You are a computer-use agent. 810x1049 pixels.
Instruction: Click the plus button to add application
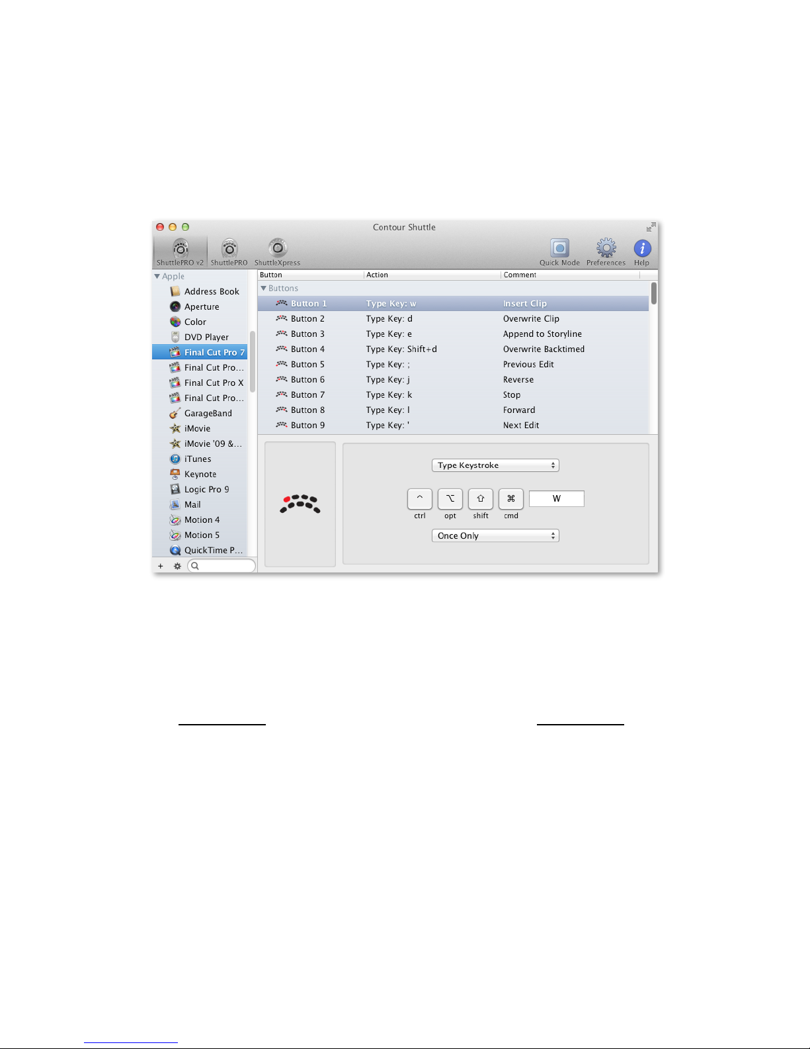161,567
